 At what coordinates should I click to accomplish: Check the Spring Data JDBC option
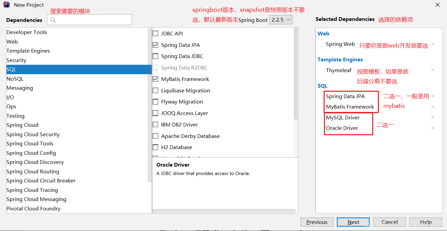pos(155,56)
